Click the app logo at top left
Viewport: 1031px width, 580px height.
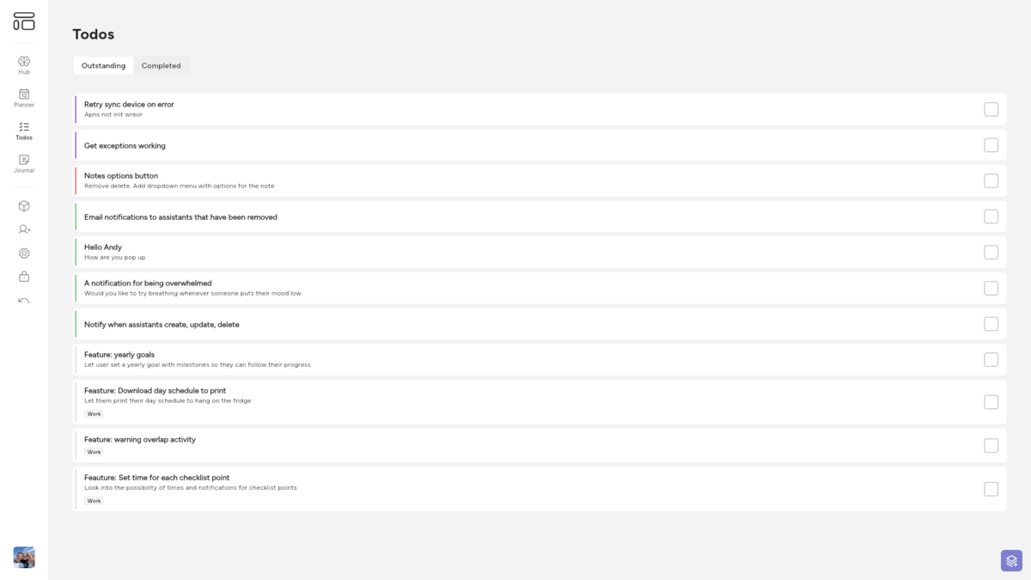pos(24,21)
